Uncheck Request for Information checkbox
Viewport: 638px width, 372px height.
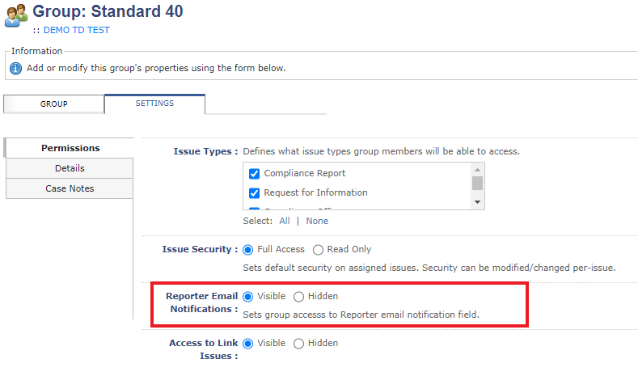[254, 193]
